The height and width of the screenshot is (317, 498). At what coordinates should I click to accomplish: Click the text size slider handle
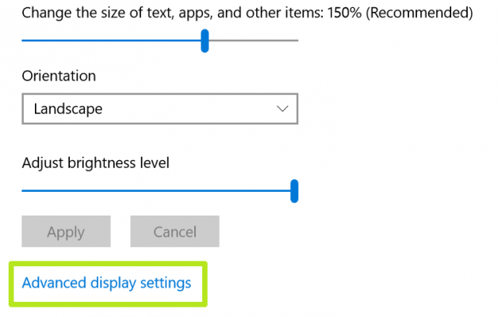205,40
